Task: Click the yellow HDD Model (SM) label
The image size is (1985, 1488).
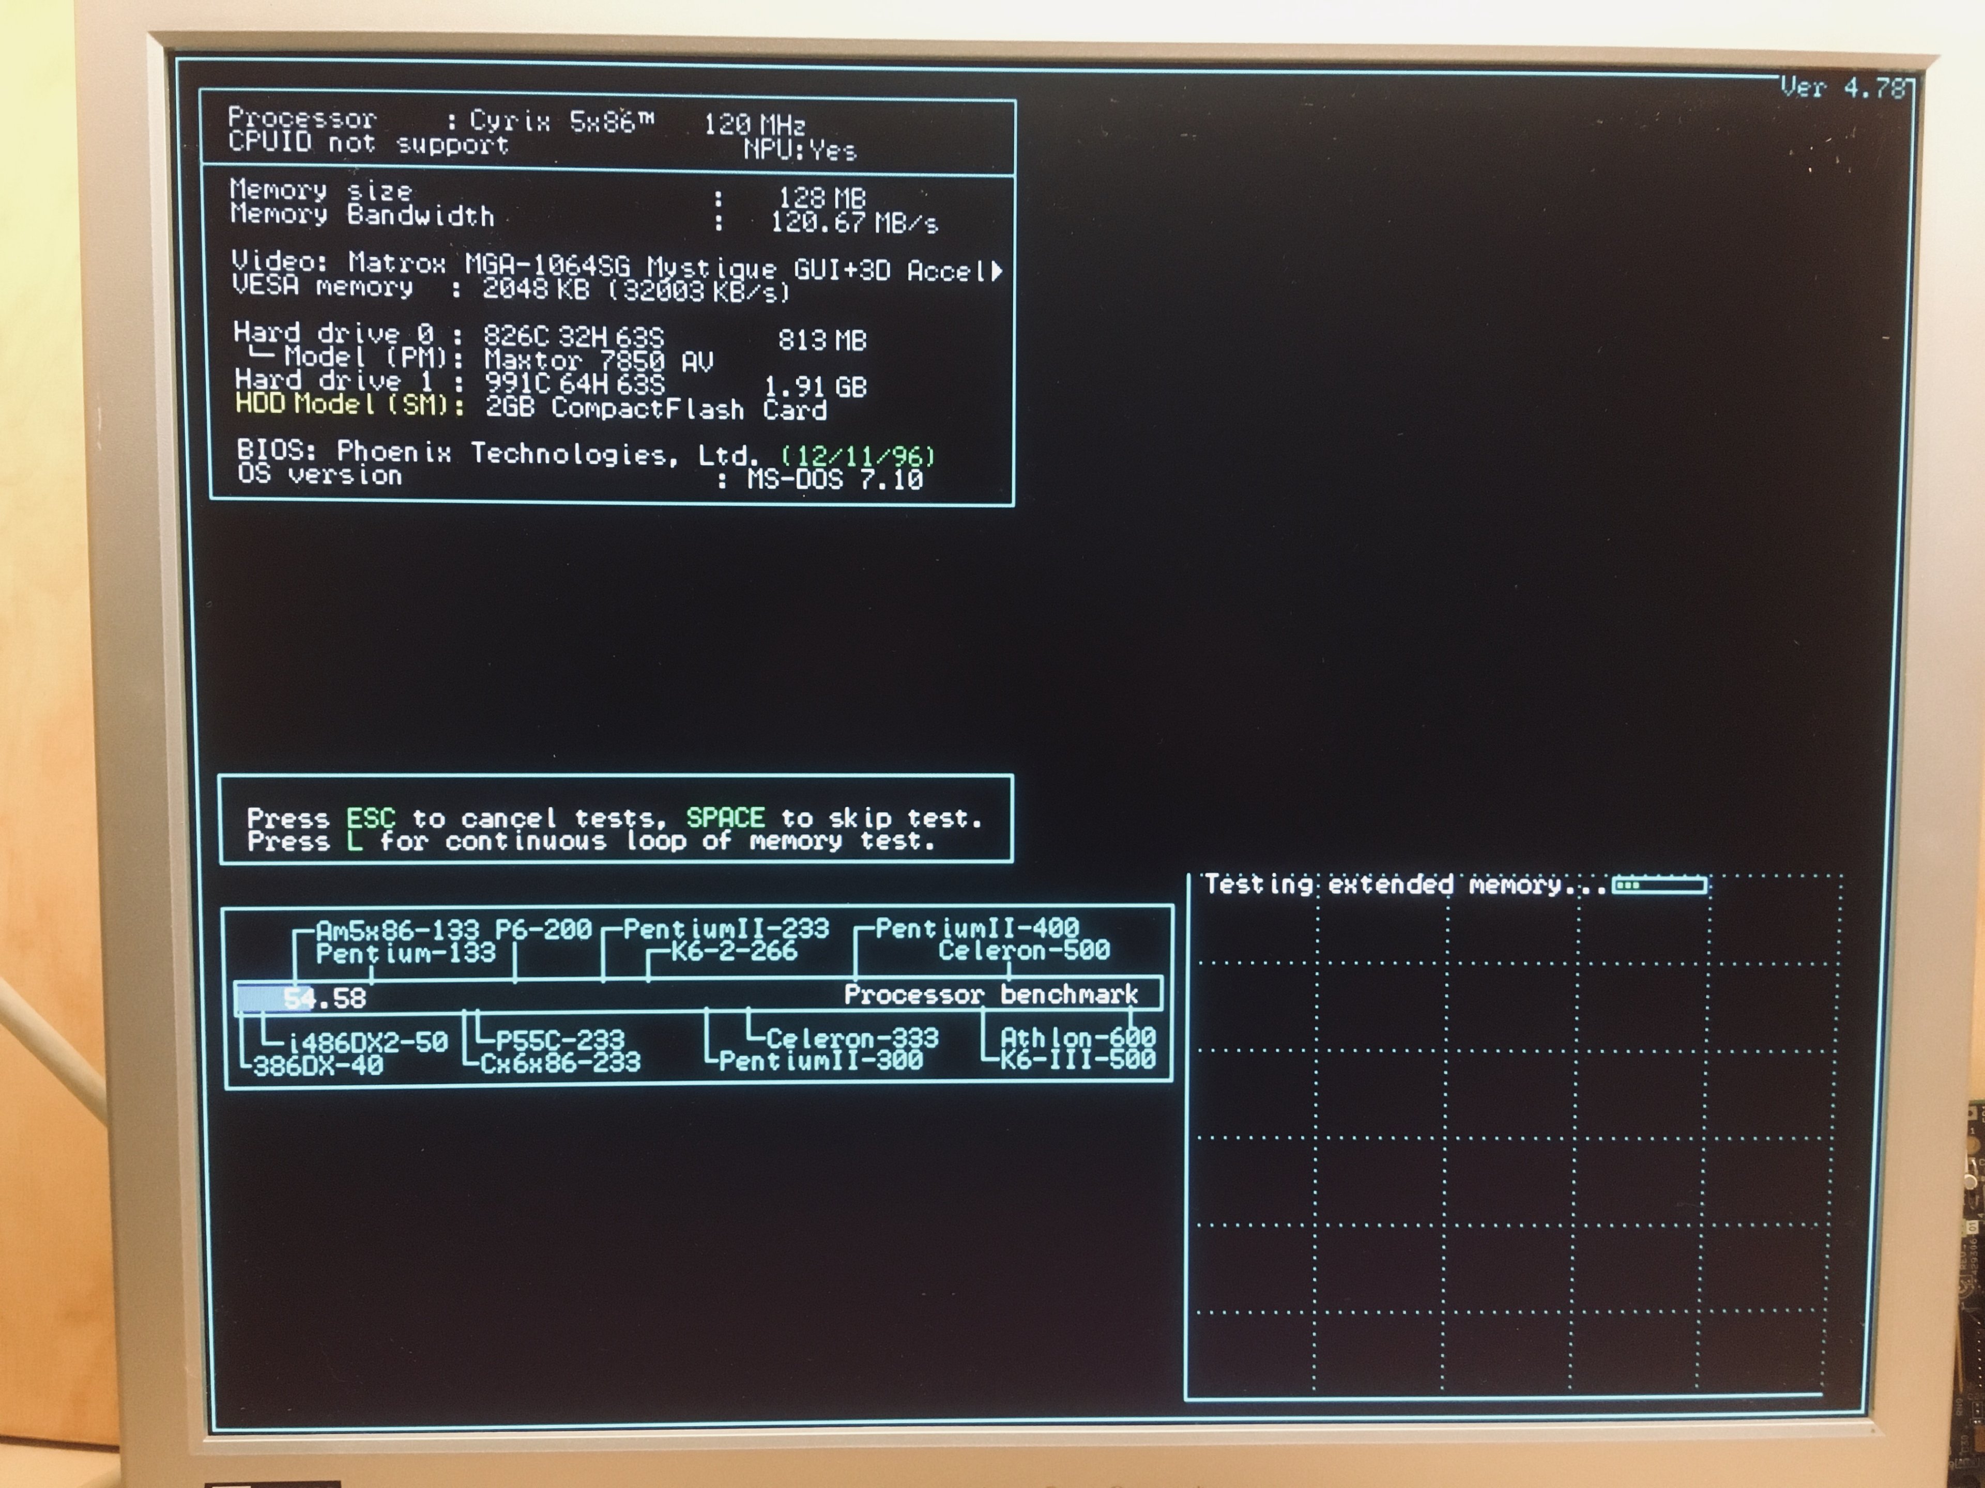Action: [x=350, y=405]
